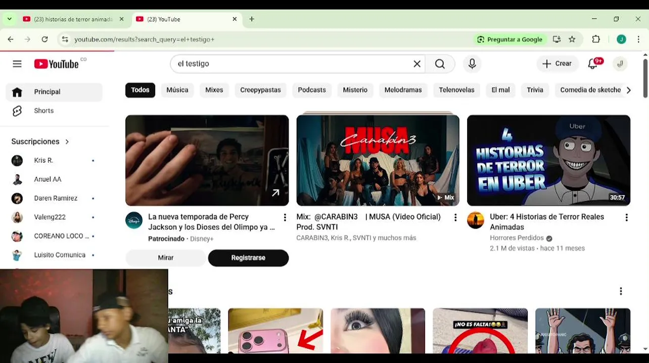Expand the Suscripciones section chevron
This screenshot has width=649, height=363.
pos(67,142)
